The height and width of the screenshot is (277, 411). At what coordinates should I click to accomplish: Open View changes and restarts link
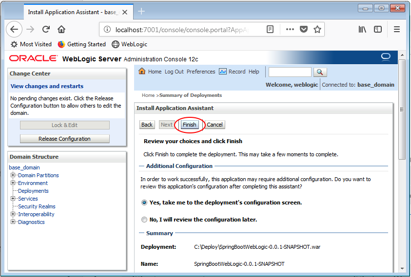[x=47, y=86]
